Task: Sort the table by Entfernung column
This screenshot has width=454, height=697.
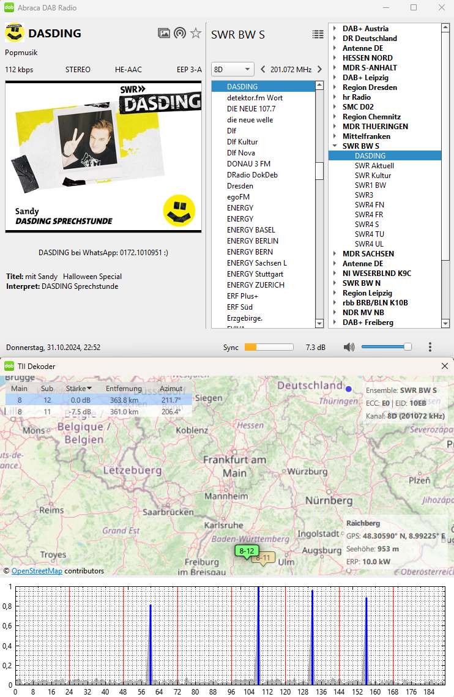Action: click(124, 389)
